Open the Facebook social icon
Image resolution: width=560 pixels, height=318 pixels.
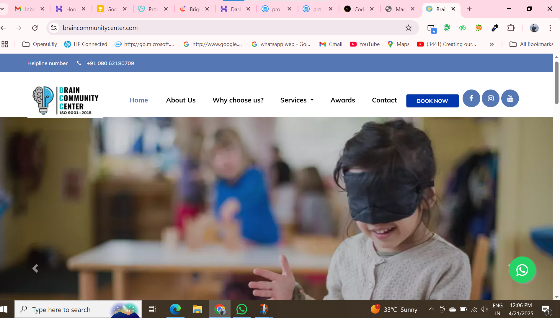click(471, 98)
